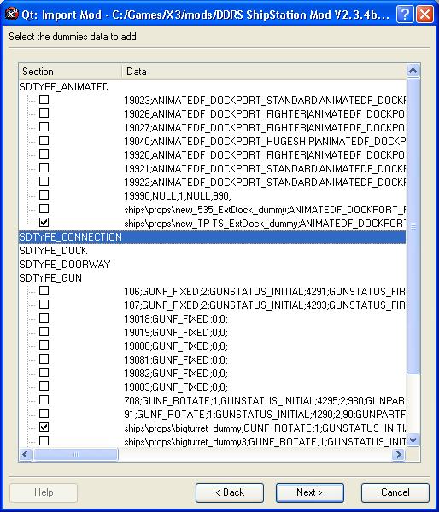Image resolution: width=439 pixels, height=512 pixels.
Task: Click the 19083;GUNF_FIXED;0;0; data text
Action: tap(176, 387)
